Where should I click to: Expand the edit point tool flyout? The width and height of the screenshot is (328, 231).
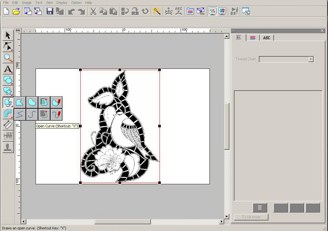pos(8,46)
